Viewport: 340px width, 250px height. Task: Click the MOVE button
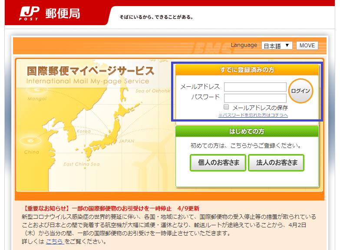[307, 46]
